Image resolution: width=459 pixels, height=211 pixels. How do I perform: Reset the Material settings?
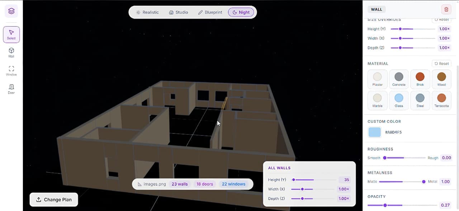(x=441, y=64)
